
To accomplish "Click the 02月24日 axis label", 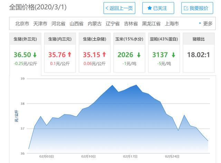I will point(172,156).
